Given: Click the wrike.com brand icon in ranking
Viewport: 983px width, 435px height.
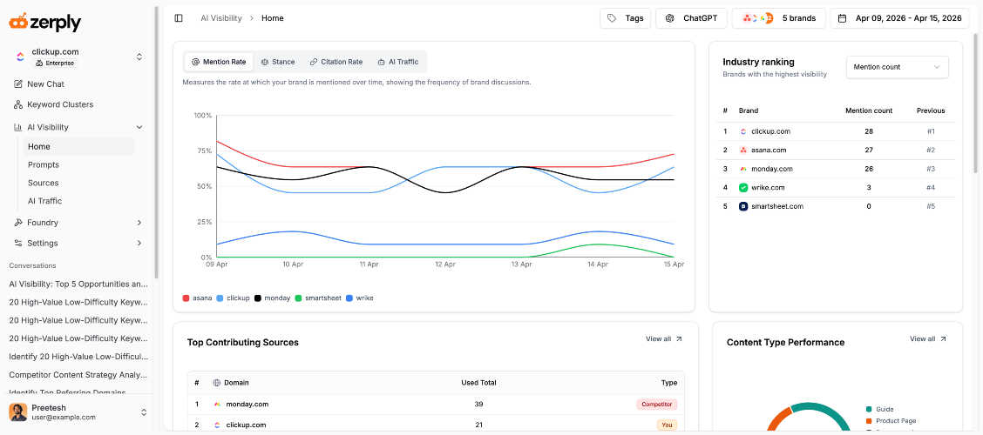Looking at the screenshot, I should coord(743,188).
